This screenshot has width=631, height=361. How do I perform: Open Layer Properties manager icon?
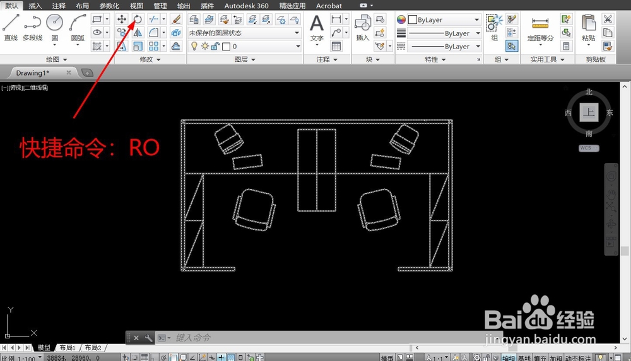pos(194,19)
